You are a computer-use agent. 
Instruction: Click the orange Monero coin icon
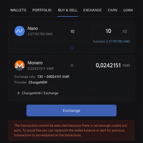(20, 66)
